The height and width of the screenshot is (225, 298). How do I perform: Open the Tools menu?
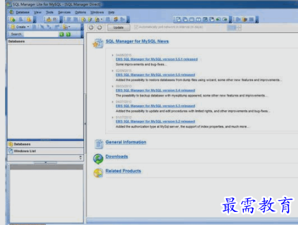tap(49, 12)
